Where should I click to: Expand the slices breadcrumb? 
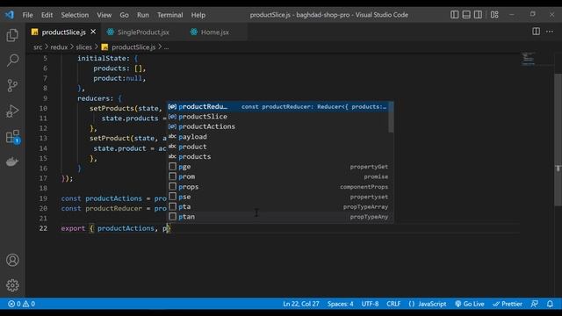(84, 47)
